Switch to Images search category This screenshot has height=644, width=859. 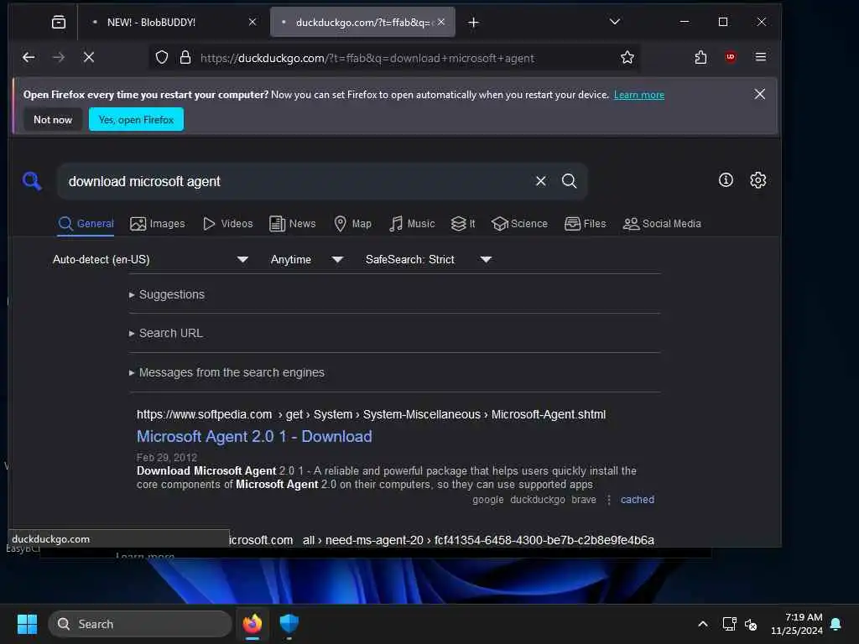[x=158, y=224]
